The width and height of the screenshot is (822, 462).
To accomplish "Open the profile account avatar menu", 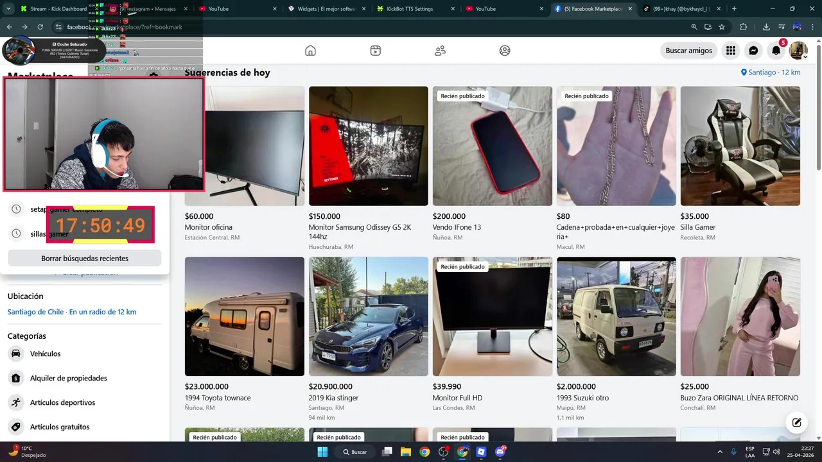I will 798,51.
